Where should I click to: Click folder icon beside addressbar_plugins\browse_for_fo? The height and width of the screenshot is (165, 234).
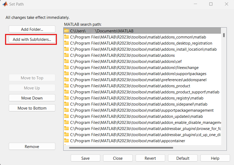click(66, 128)
